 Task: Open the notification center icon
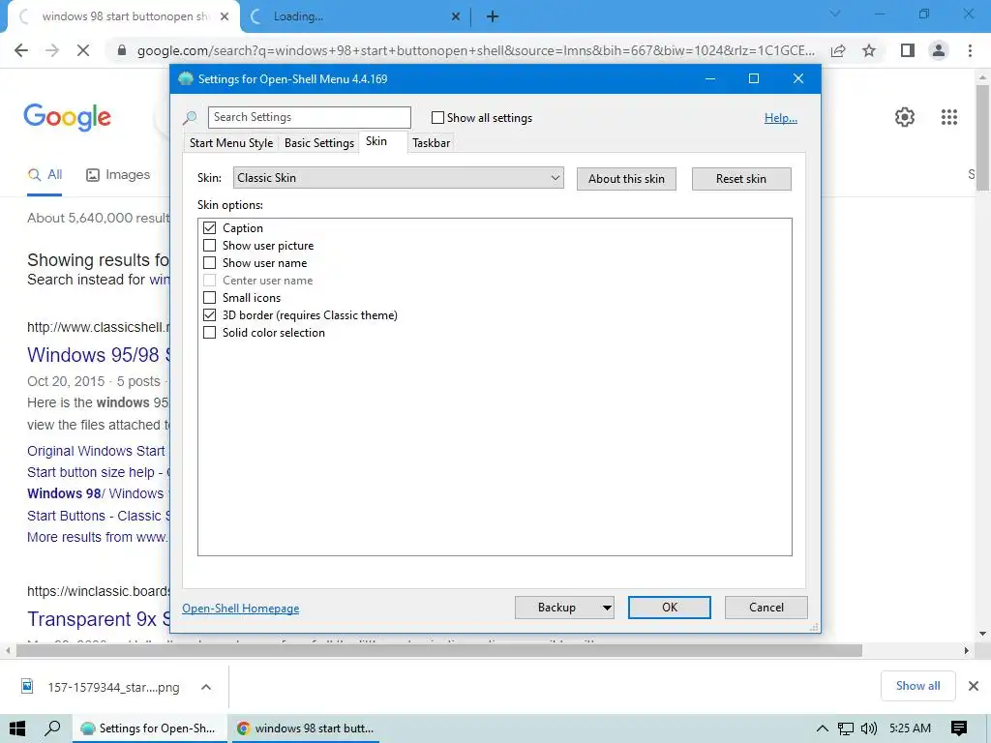pyautogui.click(x=958, y=728)
